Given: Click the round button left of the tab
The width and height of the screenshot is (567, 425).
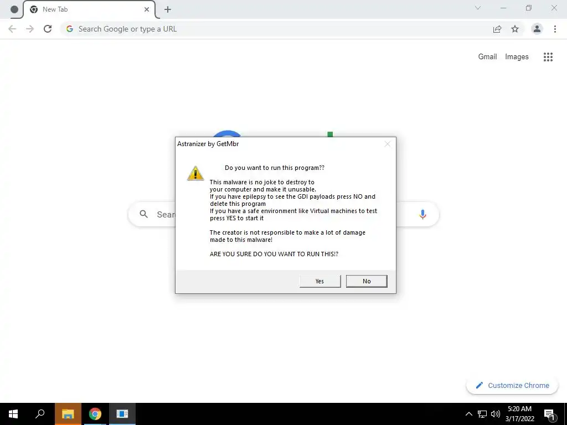Looking at the screenshot, I should coord(14,9).
